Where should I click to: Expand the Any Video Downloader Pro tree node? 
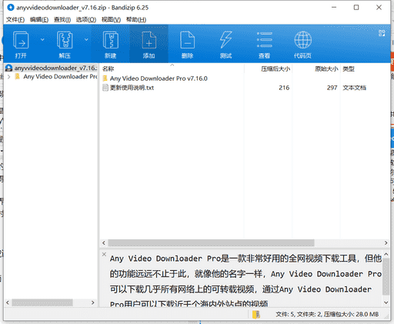[x=9, y=77]
